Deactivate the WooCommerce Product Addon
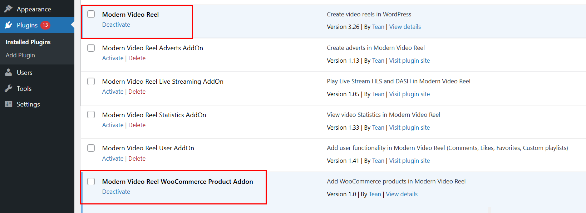The image size is (586, 213). [116, 192]
